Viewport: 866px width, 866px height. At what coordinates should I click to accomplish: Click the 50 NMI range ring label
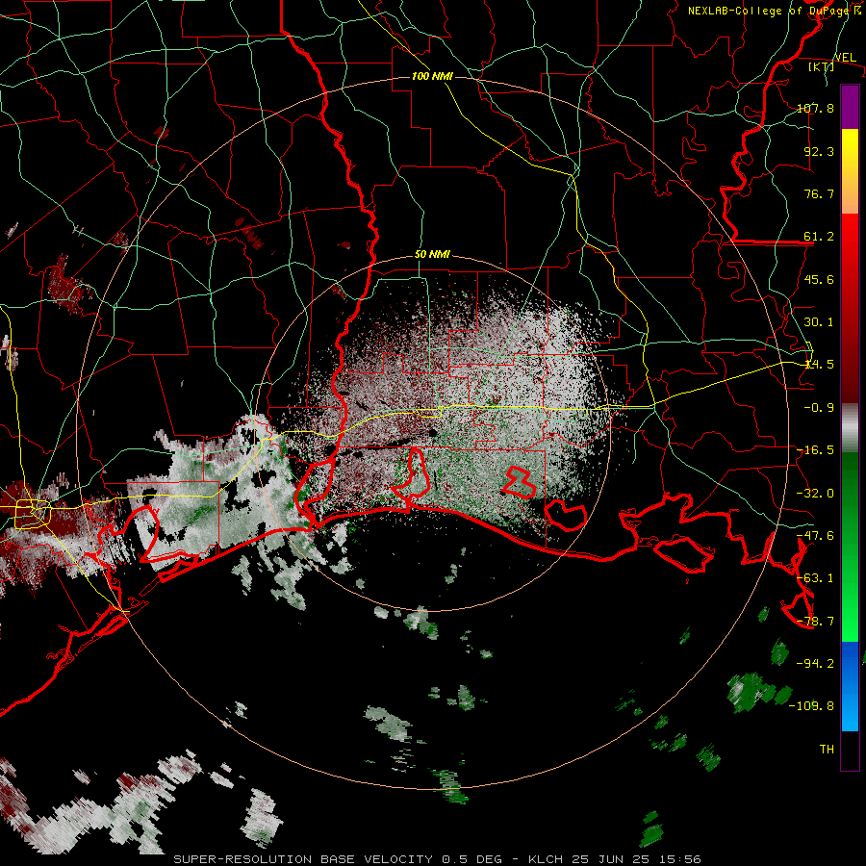(x=432, y=255)
